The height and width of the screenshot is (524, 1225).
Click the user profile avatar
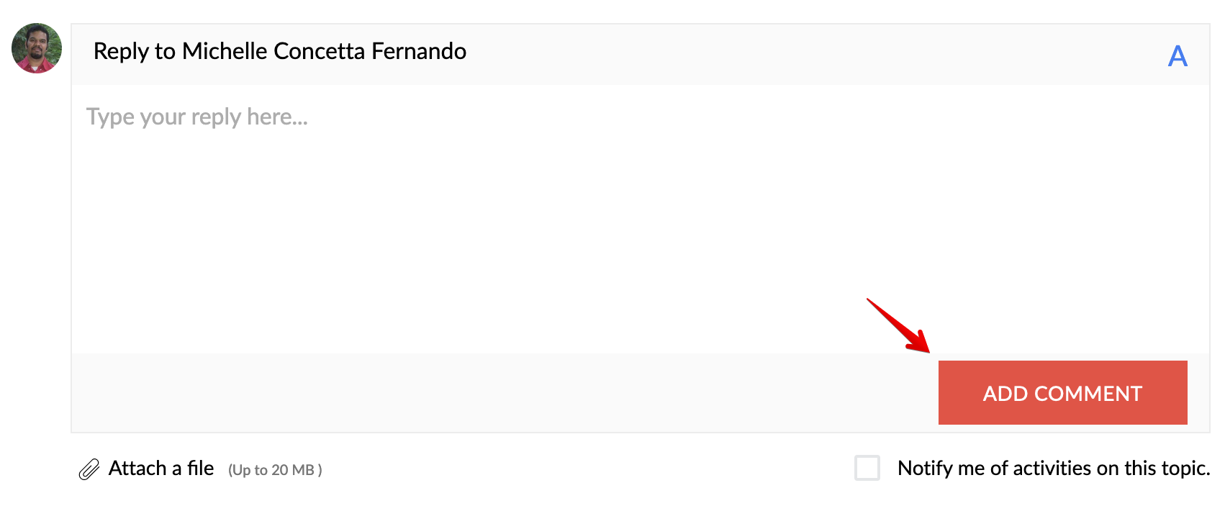(x=37, y=48)
